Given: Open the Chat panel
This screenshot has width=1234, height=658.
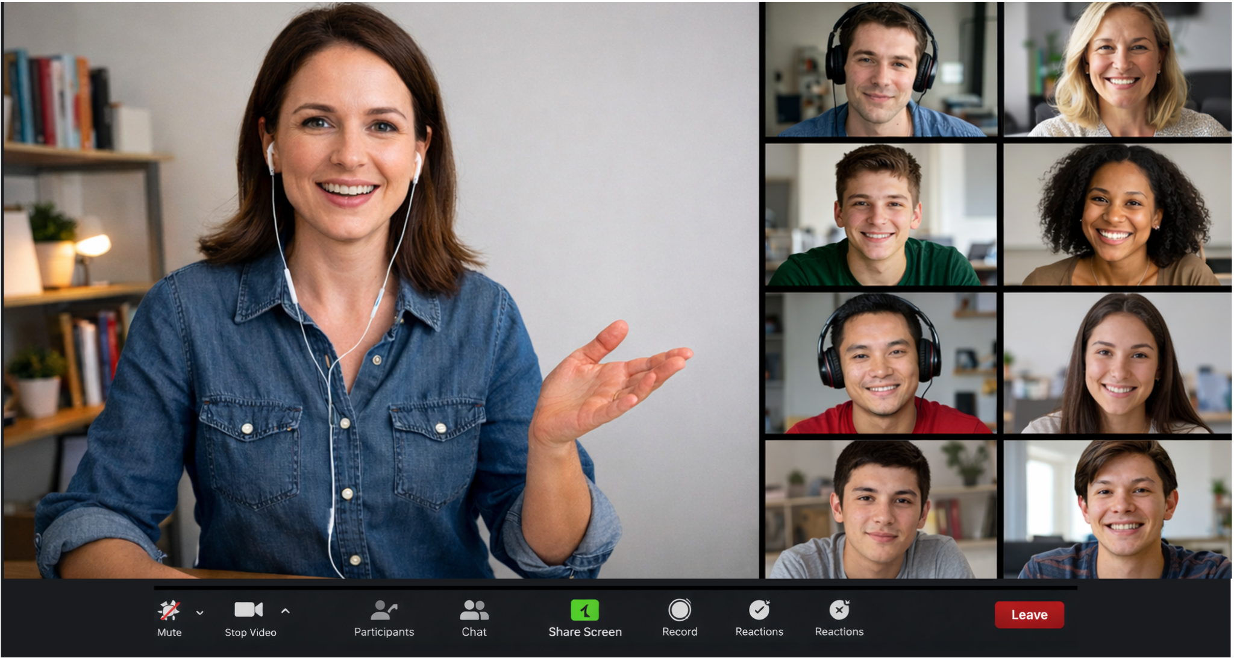Looking at the screenshot, I should point(474,610).
